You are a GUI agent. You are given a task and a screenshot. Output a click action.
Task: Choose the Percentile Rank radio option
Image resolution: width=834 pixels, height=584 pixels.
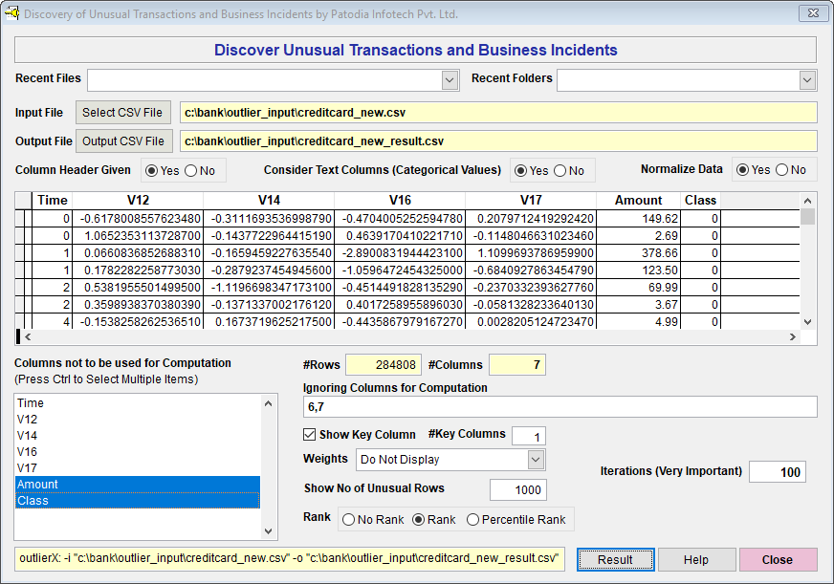tap(473, 520)
